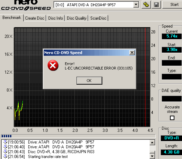Click the log scrollbar down arrow
This screenshot has width=182, height=159.
click(x=152, y=156)
